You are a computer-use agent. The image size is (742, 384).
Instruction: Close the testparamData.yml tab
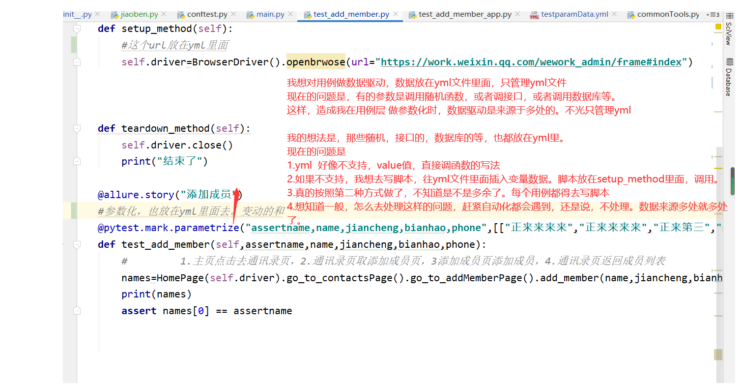tap(614, 15)
